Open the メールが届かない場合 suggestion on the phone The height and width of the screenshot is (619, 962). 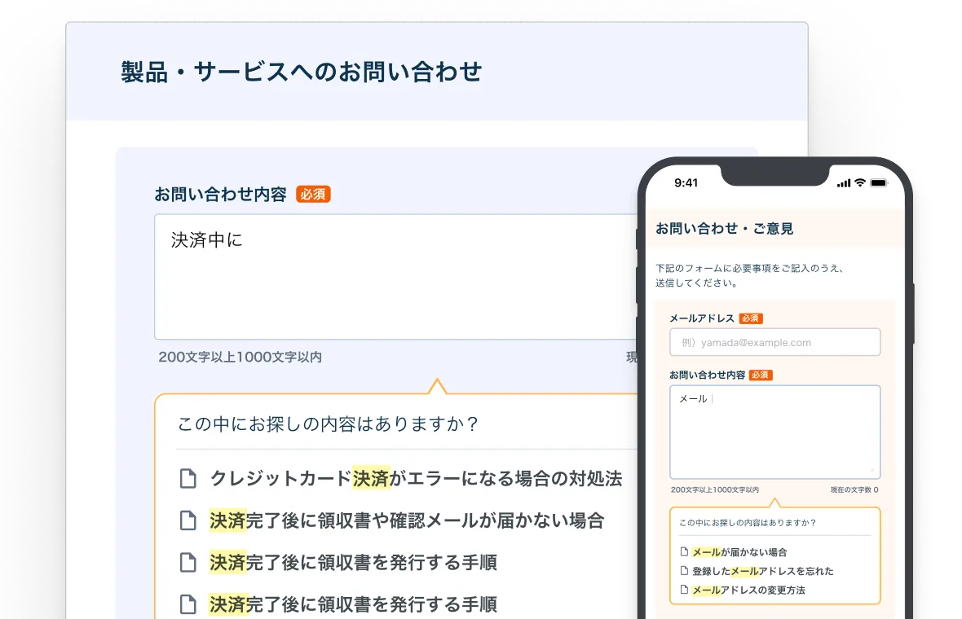tap(739, 552)
